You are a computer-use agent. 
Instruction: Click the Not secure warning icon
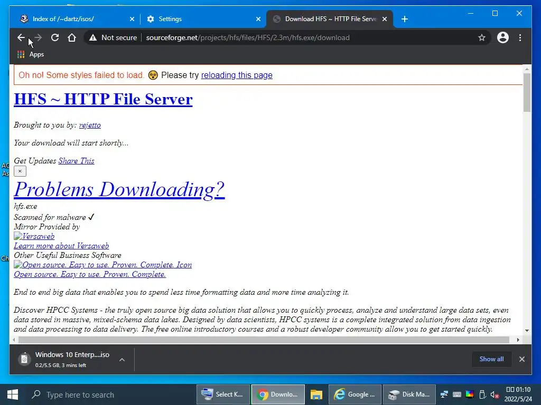click(93, 37)
